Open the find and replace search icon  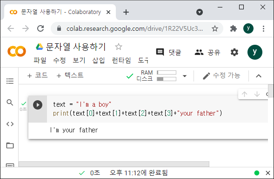coord(10,103)
